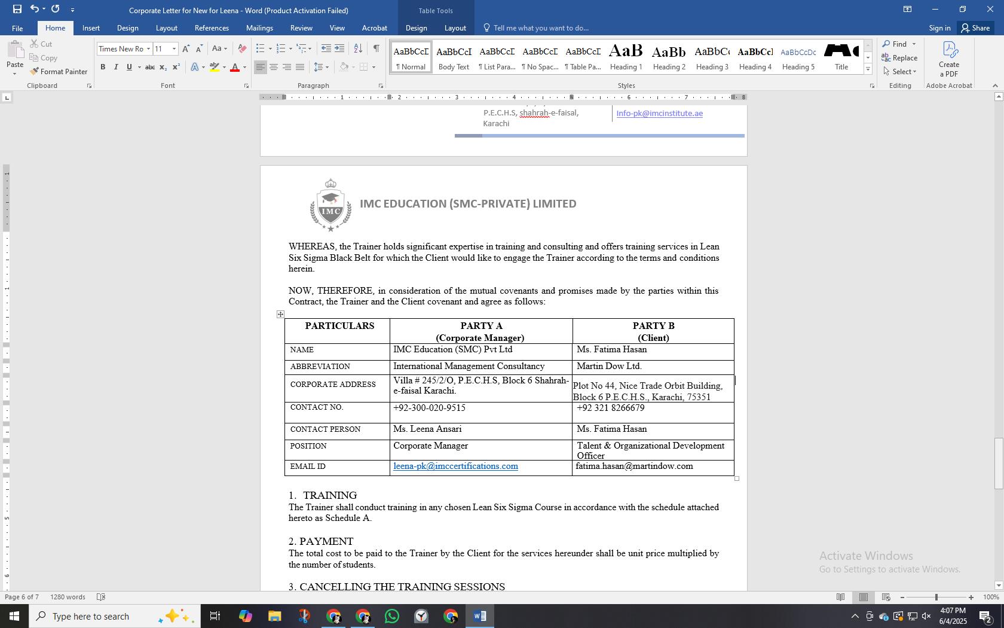Open Info-pk@imcinstitute.ae email link
The image size is (1004, 628).
[659, 113]
